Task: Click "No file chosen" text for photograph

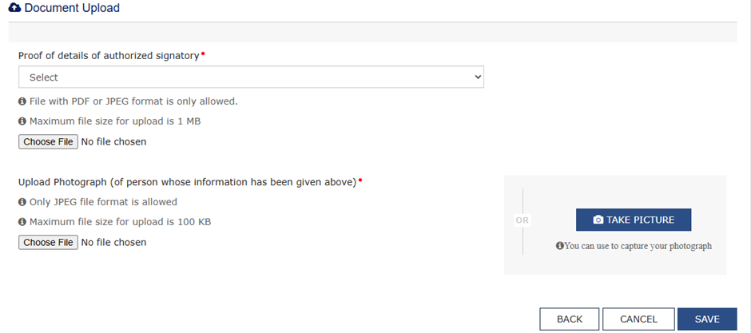Action: (x=114, y=242)
